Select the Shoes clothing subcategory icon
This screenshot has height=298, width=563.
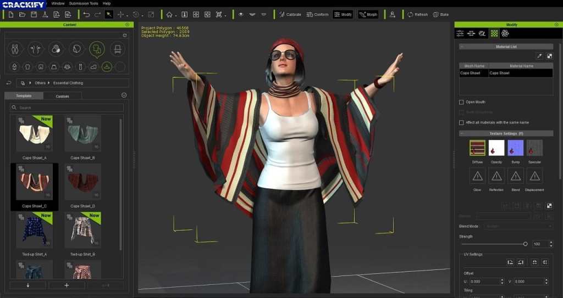coord(93,67)
